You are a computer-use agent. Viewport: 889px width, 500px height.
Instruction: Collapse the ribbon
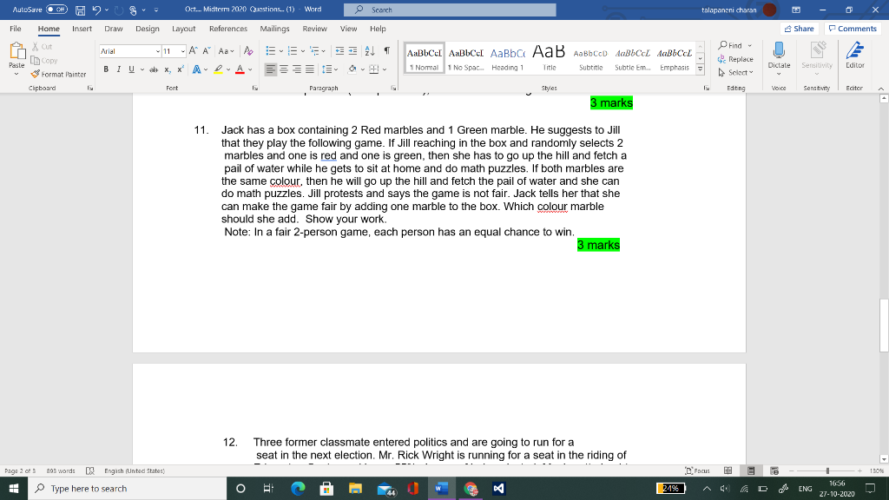tap(880, 89)
